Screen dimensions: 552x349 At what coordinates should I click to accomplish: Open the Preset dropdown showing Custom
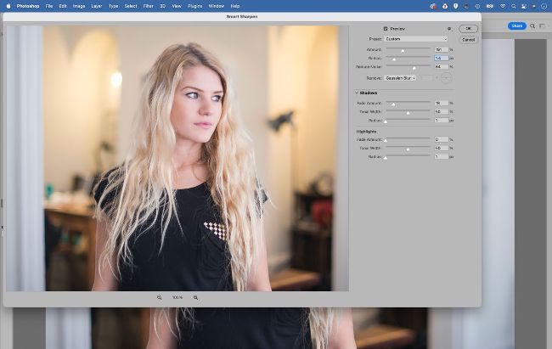tap(416, 39)
